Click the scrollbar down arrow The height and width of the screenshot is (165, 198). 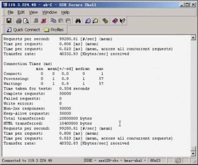coord(193,153)
